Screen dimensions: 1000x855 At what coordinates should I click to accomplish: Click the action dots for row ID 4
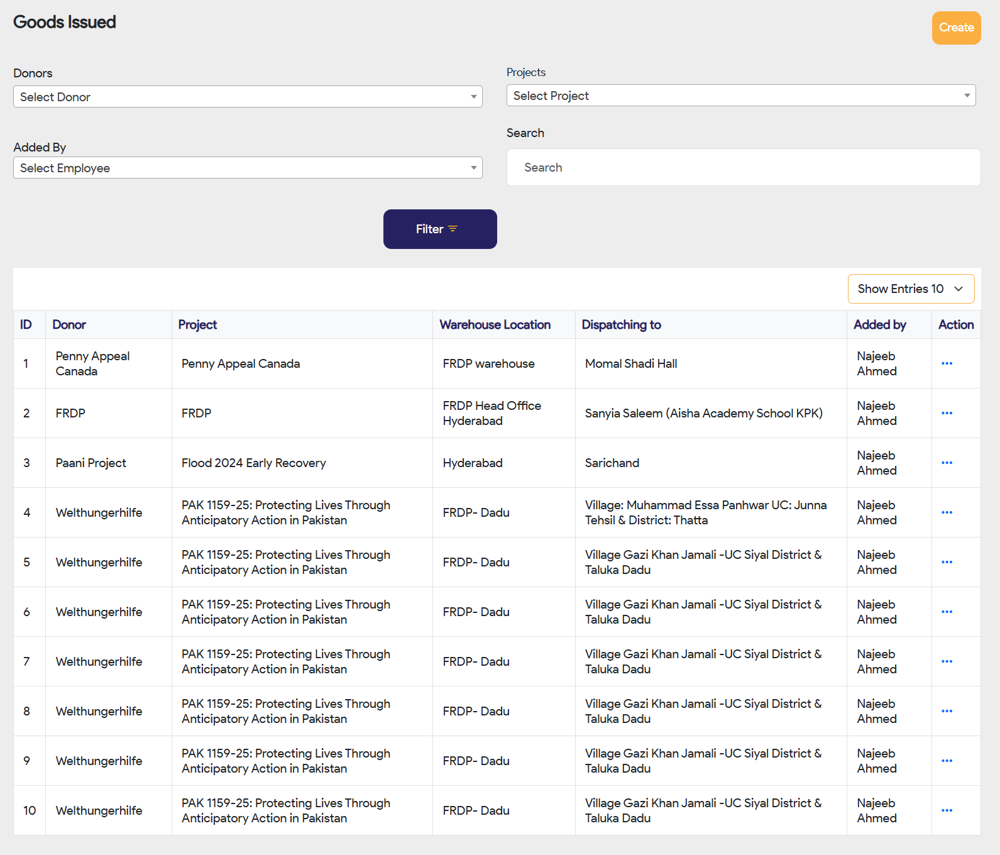(x=947, y=512)
